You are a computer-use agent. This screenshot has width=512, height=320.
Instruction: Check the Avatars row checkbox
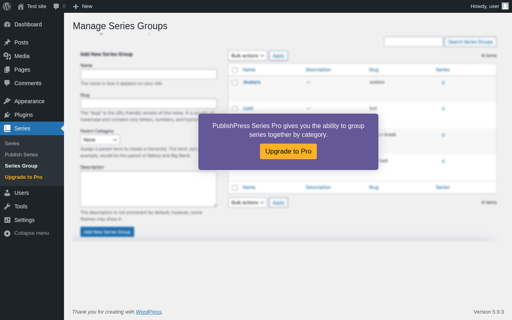click(x=235, y=82)
